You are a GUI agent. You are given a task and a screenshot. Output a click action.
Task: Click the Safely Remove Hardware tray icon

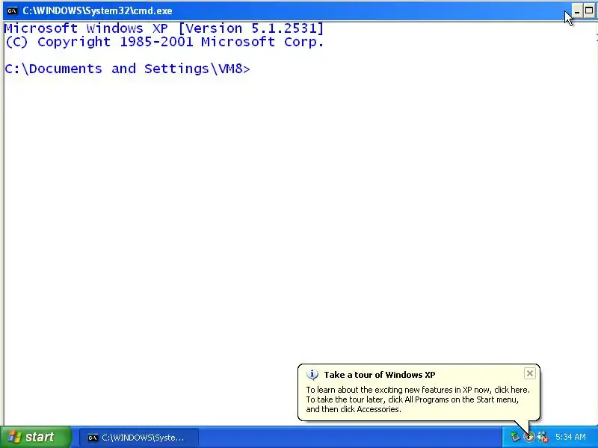tap(515, 437)
